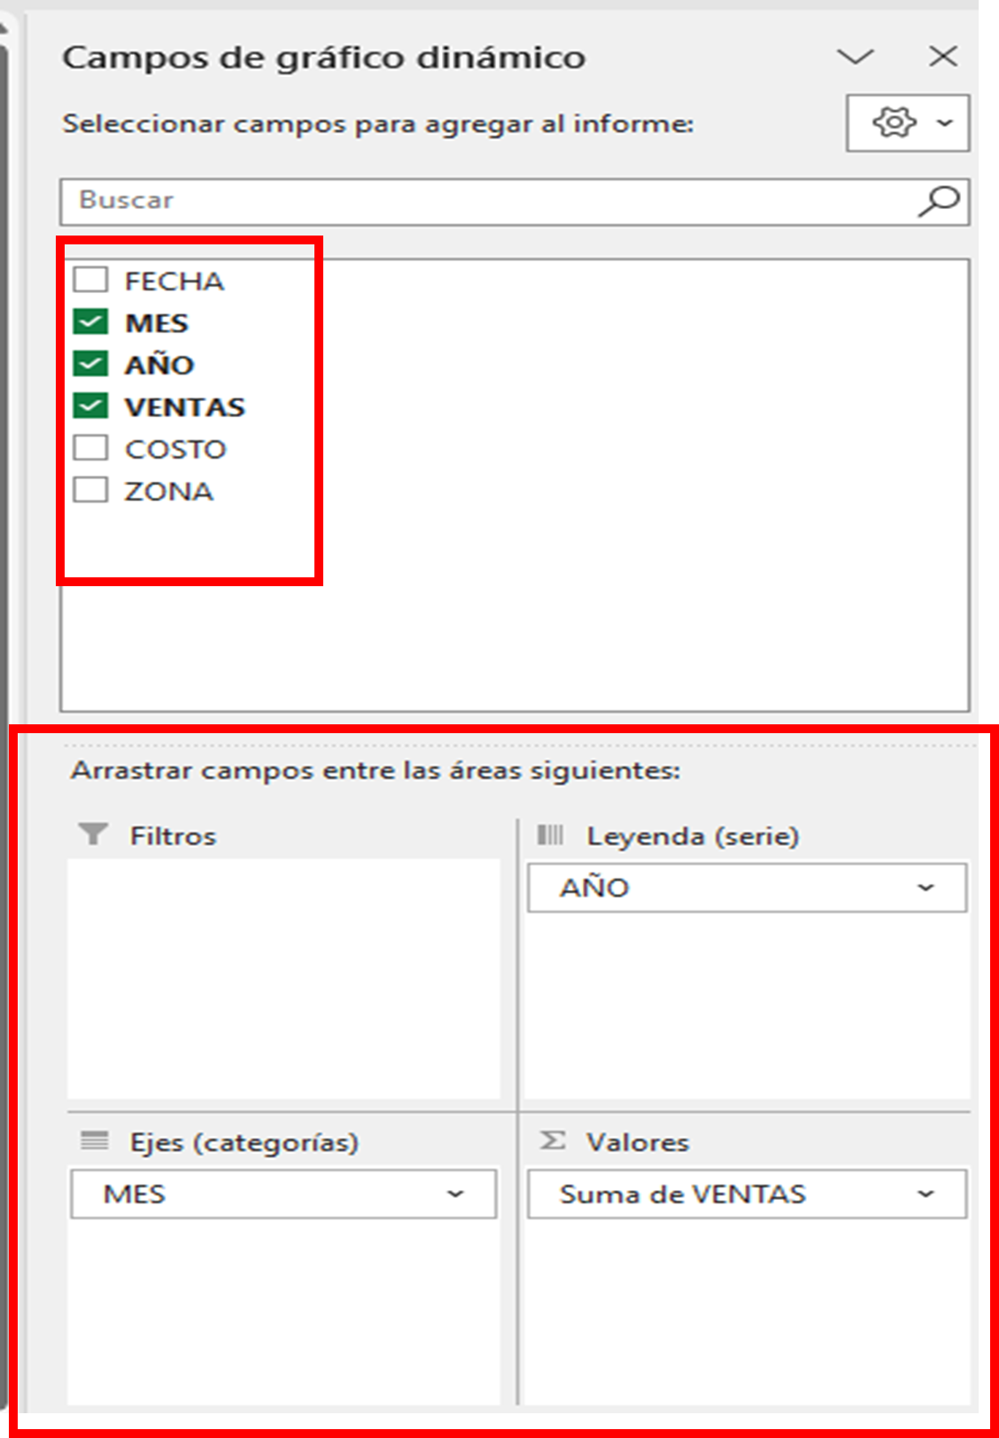Select the Suma de VENTAS value field

(x=682, y=1194)
